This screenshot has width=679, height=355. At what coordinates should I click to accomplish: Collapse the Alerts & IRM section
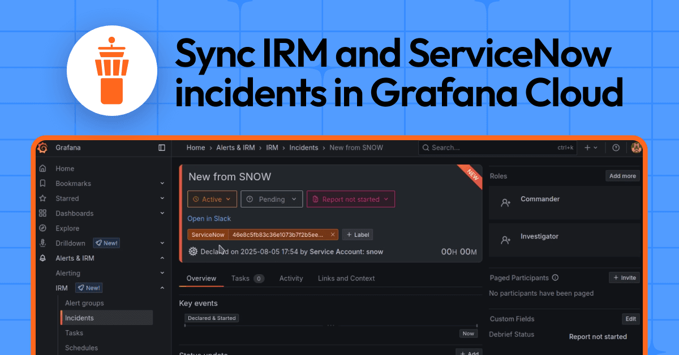click(162, 258)
